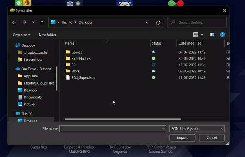Viewport: 245px width, 157px height.
Task: Open POP! Slots Vegas Casino in background
Action: pyautogui.click(x=161, y=150)
